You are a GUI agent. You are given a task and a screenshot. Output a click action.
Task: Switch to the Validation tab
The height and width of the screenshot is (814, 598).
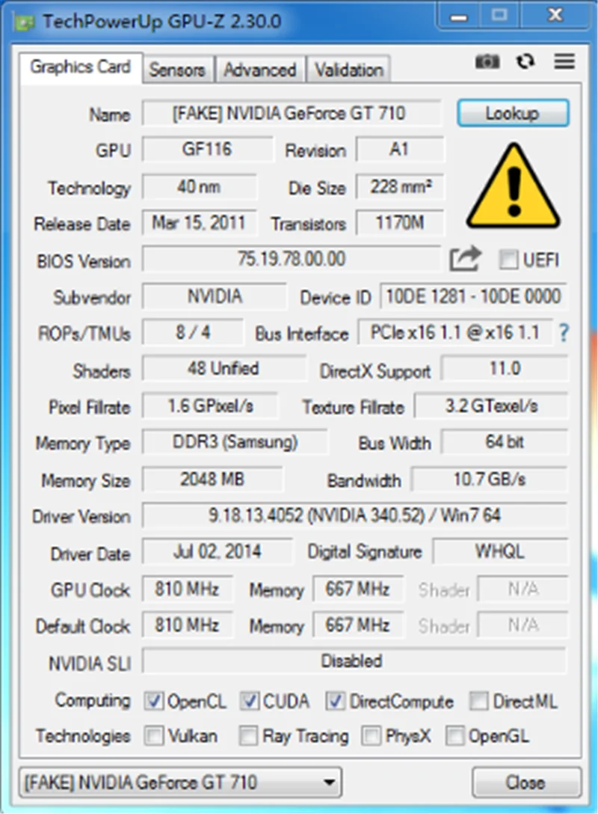point(349,70)
